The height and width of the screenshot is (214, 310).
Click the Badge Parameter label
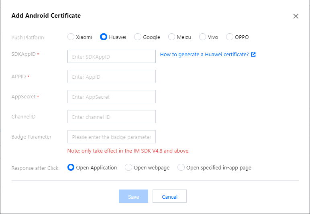pyautogui.click(x=31, y=137)
